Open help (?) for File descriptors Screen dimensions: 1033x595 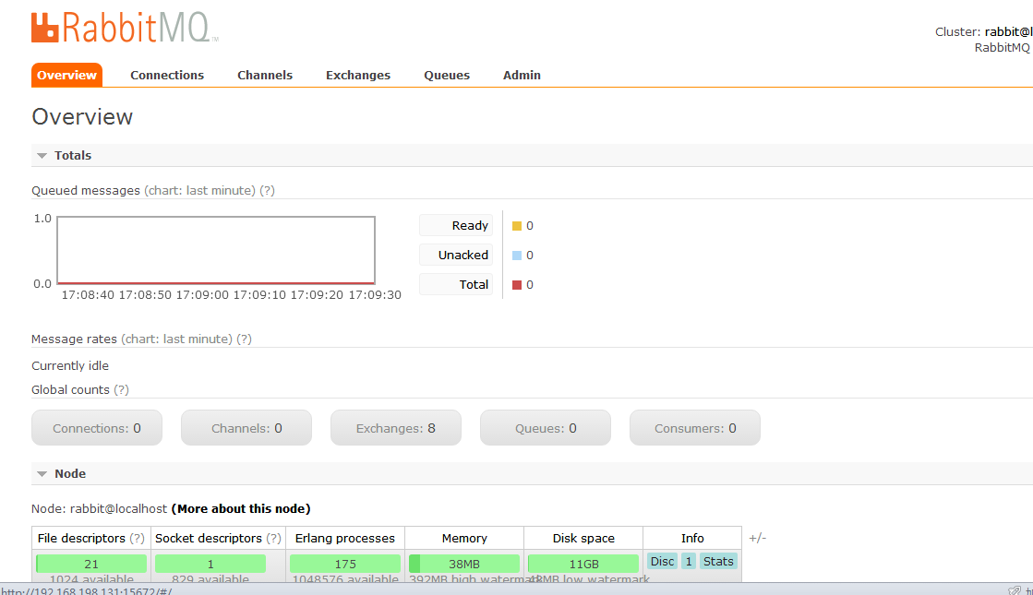tap(137, 539)
